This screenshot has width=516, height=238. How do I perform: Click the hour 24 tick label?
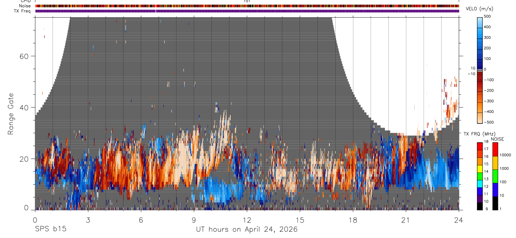pos(458,220)
